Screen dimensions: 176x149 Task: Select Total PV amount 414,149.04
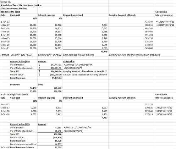coord(56,71)
